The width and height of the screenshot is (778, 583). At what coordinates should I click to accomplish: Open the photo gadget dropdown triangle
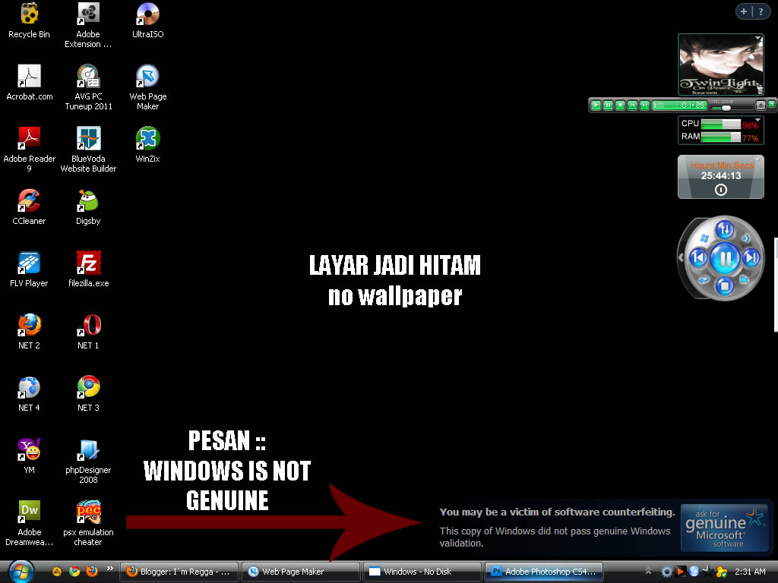click(x=757, y=38)
